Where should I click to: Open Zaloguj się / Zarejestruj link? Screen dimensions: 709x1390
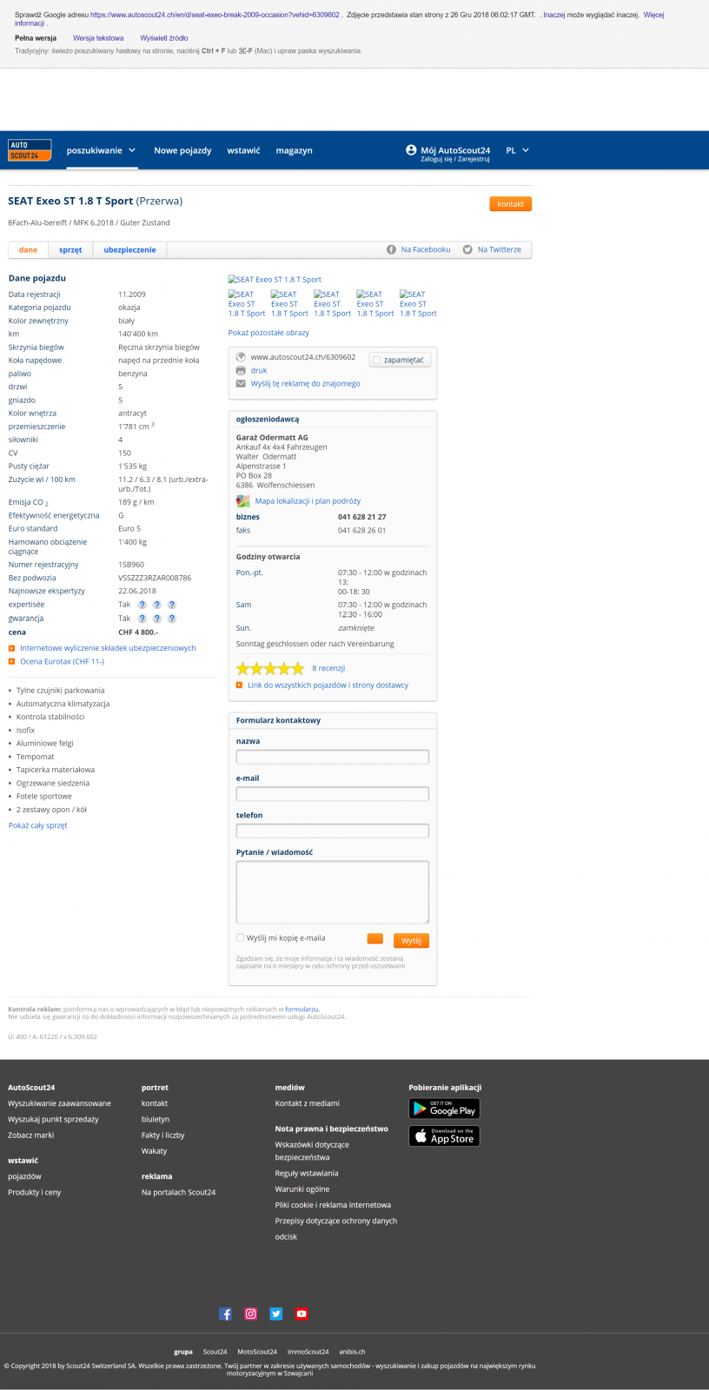(455, 159)
